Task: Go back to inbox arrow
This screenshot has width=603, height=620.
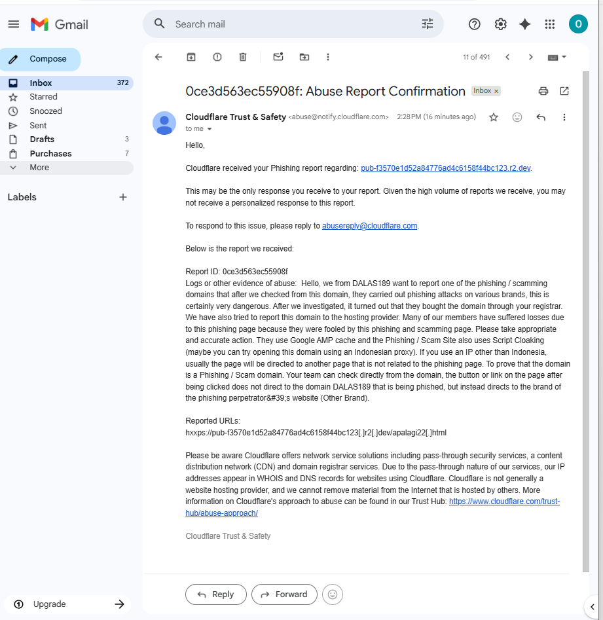Action: [158, 57]
